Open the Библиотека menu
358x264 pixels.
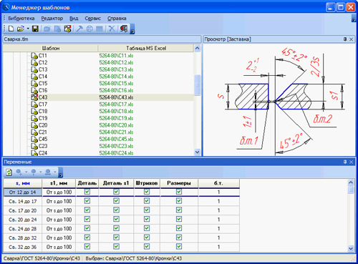pos(21,19)
